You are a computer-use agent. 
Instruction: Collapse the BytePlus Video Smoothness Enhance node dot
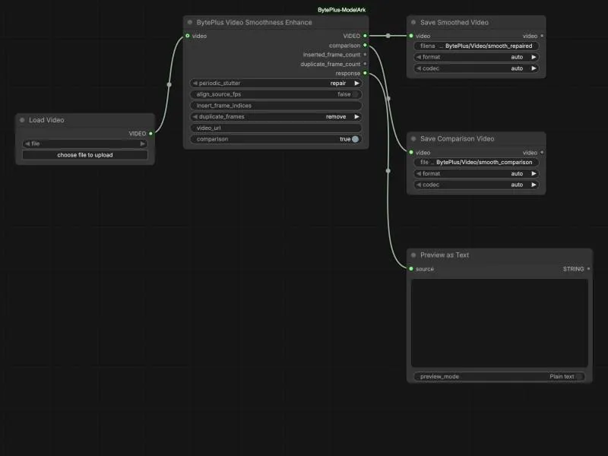click(x=190, y=23)
